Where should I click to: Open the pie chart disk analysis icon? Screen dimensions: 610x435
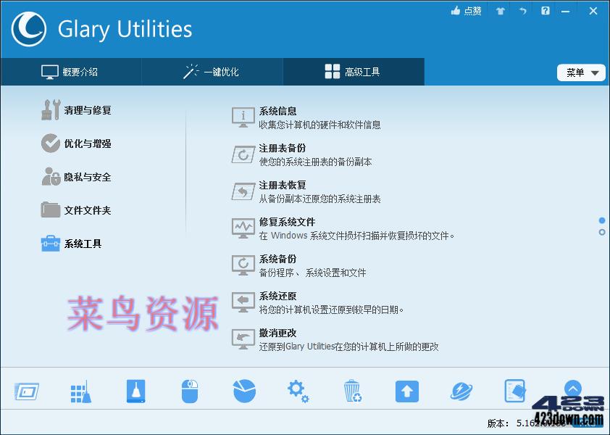coord(243,391)
